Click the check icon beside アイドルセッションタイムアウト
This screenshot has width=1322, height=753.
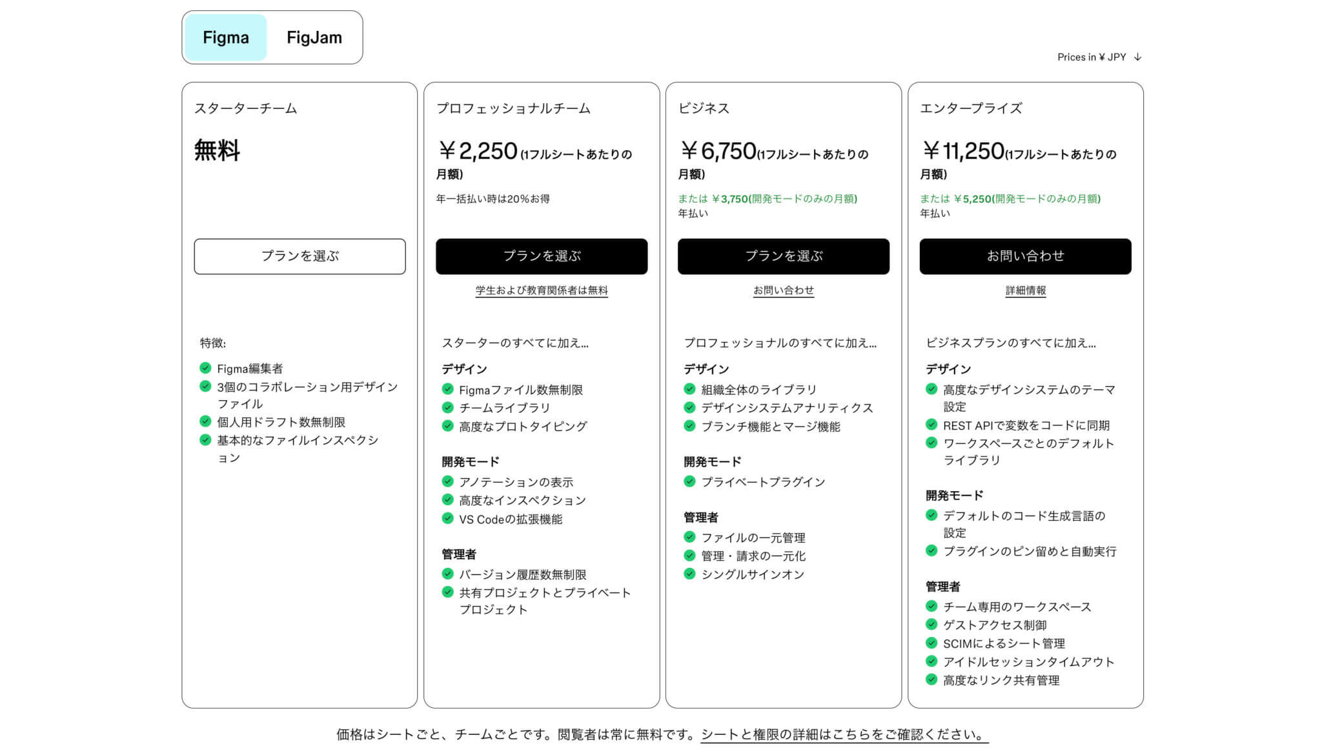click(931, 661)
